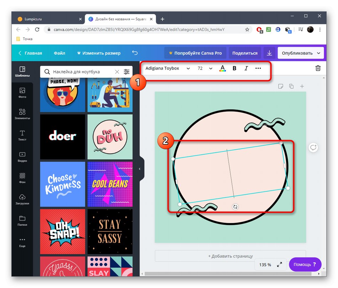Click the Главная home button
This screenshot has height=288, width=338.
30,53
